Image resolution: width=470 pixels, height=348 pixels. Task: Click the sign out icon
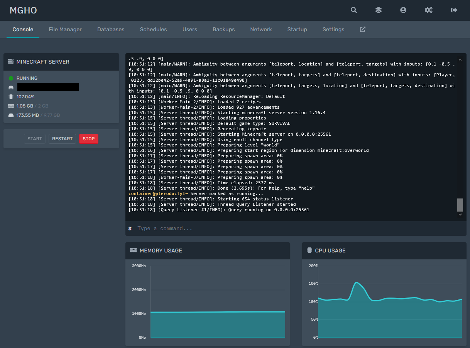[454, 10]
